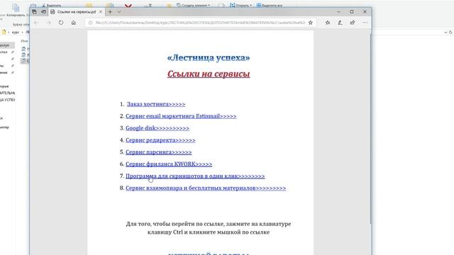Open the Google disk link
The height and width of the screenshot is (255, 454).
pos(157,128)
